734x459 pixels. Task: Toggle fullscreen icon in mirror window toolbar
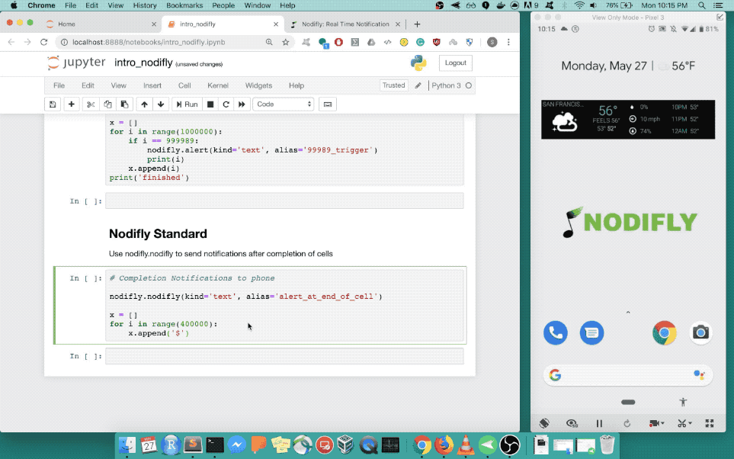coord(710,423)
